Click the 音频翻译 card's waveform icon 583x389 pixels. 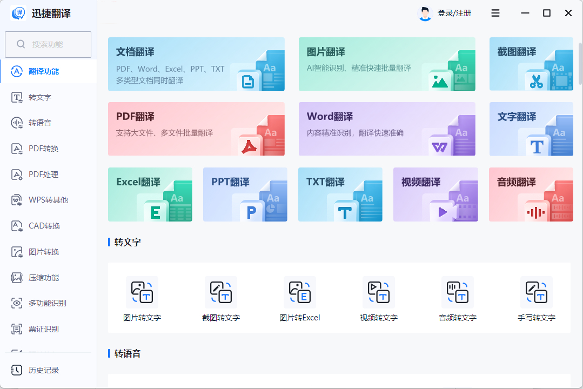536,213
